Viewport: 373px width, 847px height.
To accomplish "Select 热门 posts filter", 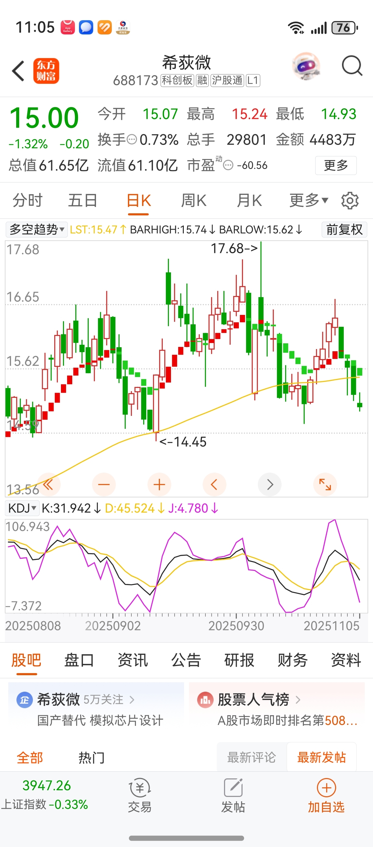I will point(92,758).
